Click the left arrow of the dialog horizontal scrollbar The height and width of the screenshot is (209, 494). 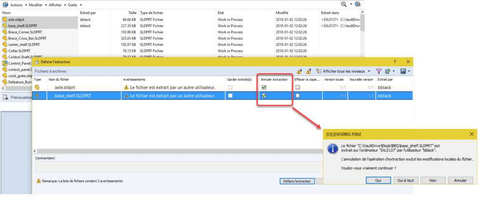(x=35, y=151)
